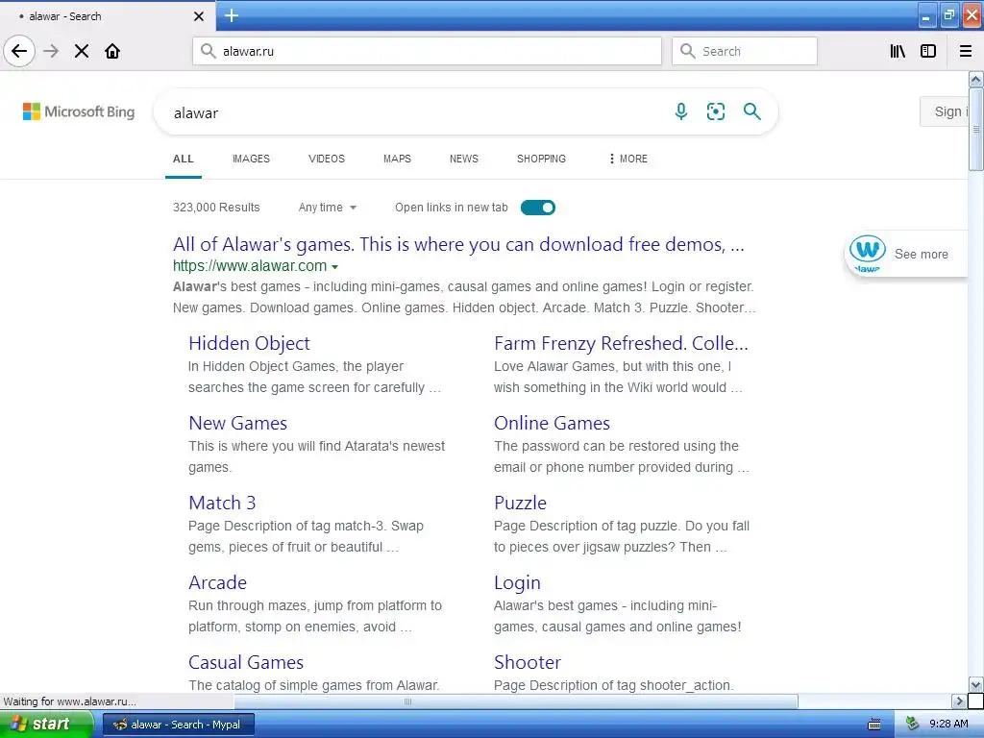Click the alawar - Search - Mypal taskbar button
Viewport: 984px width, 738px height.
click(178, 725)
